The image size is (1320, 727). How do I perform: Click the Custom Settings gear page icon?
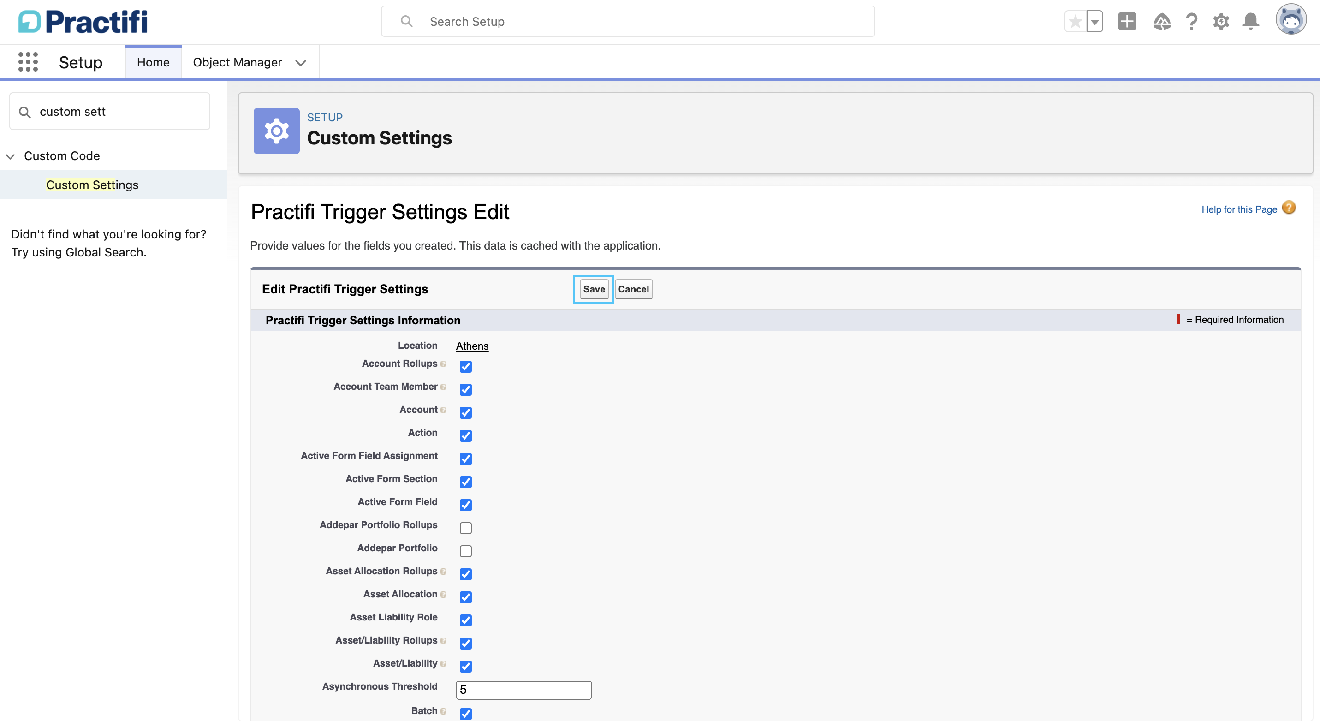(x=277, y=131)
